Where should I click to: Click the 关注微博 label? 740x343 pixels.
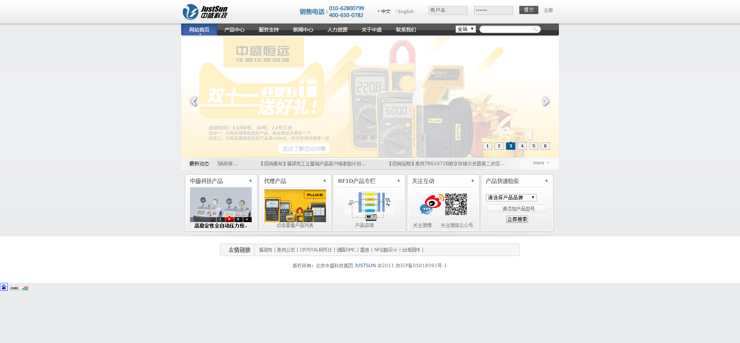tap(422, 226)
